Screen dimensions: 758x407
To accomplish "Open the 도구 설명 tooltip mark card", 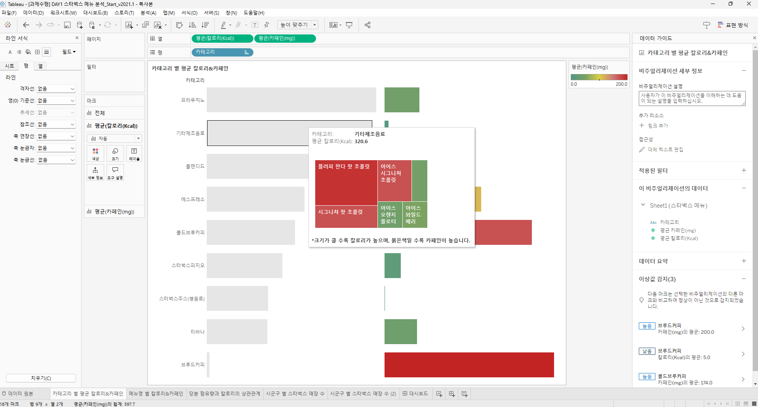I will 115,172.
